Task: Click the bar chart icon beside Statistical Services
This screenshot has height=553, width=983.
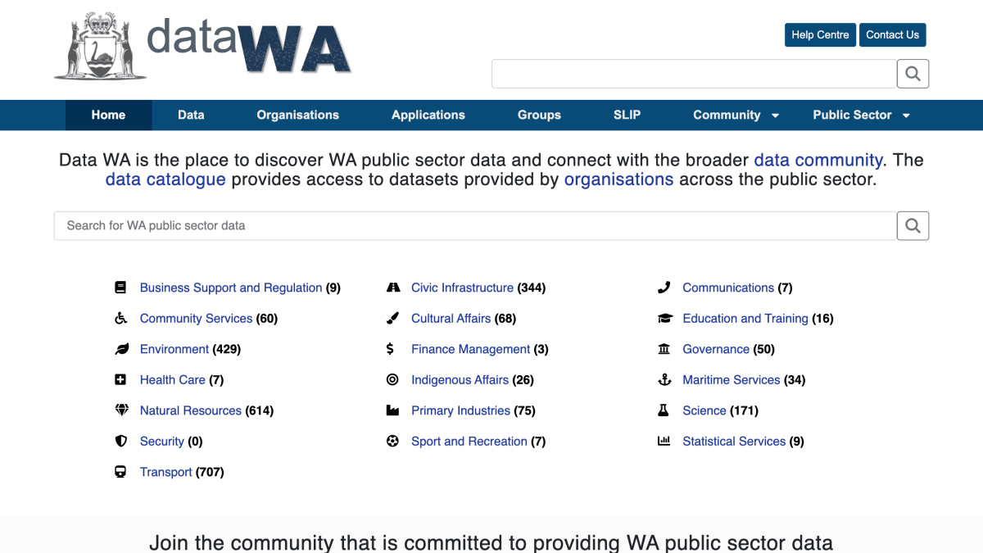Action: click(664, 441)
